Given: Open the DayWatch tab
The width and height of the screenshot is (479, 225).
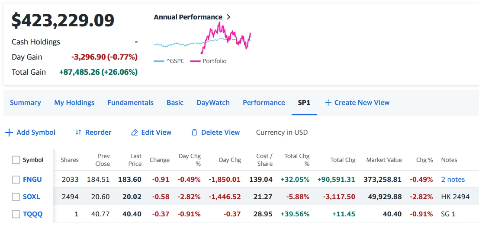Looking at the screenshot, I should pyautogui.click(x=213, y=103).
